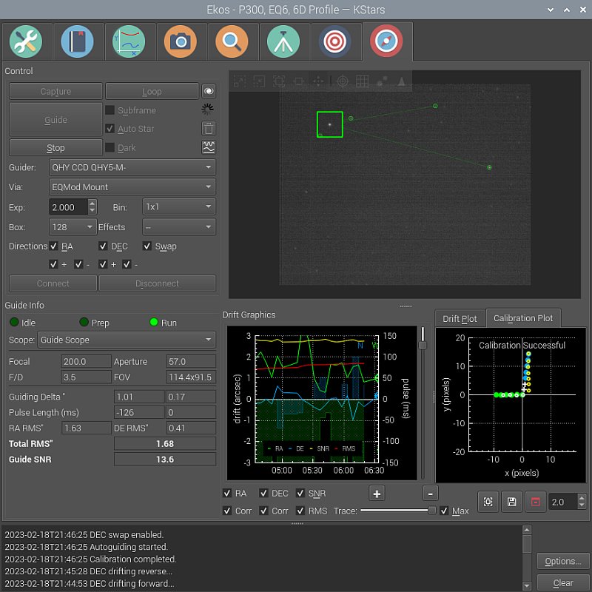This screenshot has height=592, width=592.
Task: Switch to the Drift Plot tab
Action: 460,319
